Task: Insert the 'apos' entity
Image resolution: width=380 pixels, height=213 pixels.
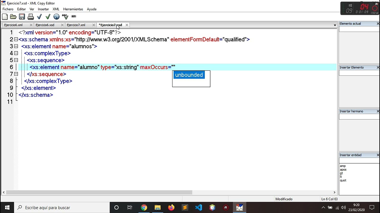Action: pyautogui.click(x=343, y=170)
